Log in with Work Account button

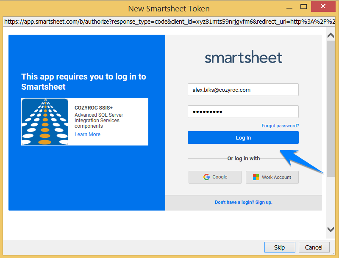pos(272,177)
